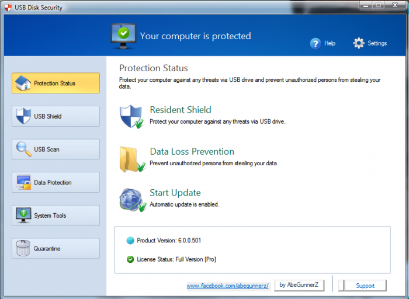The width and height of the screenshot is (409, 299).
Task: Click the locked monitor icon for Data Protection
Action: pyautogui.click(x=23, y=182)
